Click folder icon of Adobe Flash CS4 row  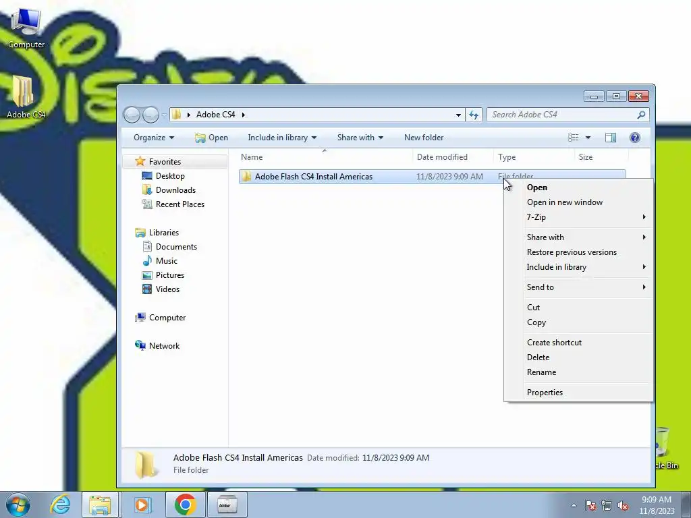point(247,177)
